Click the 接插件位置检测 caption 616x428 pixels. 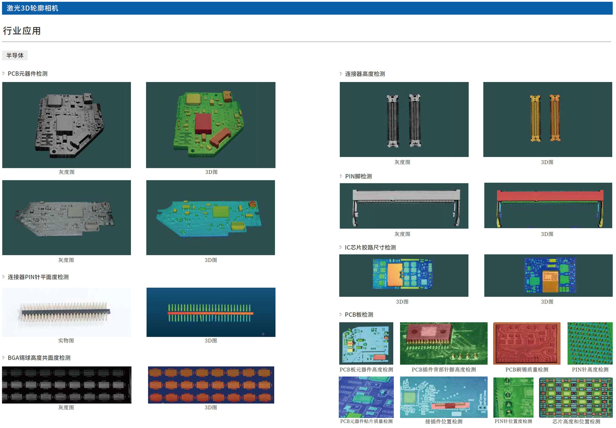[444, 422]
